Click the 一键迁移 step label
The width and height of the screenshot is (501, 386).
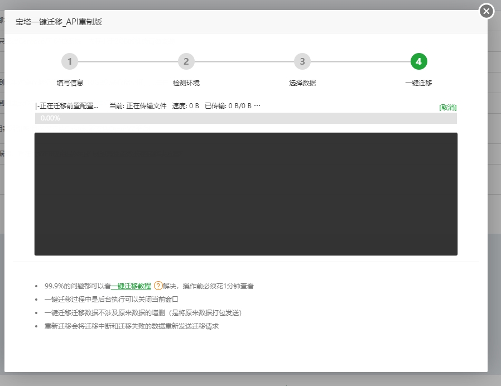coord(418,83)
